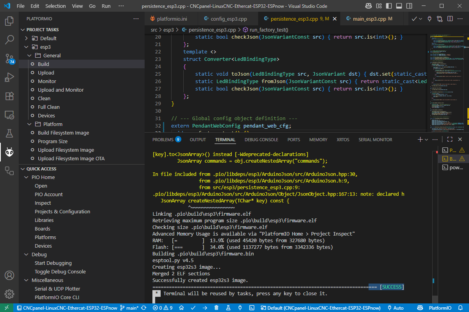
Task: Click the serial monitor plug icon in editor toolbar
Action: coord(430,19)
